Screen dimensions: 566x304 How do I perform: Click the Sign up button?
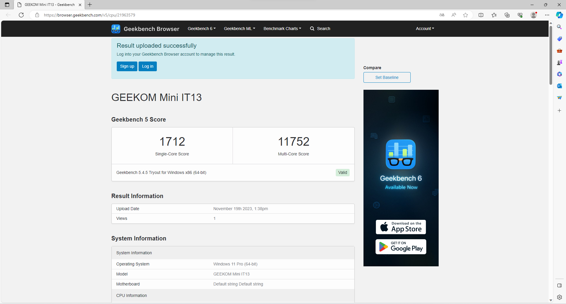pyautogui.click(x=127, y=66)
